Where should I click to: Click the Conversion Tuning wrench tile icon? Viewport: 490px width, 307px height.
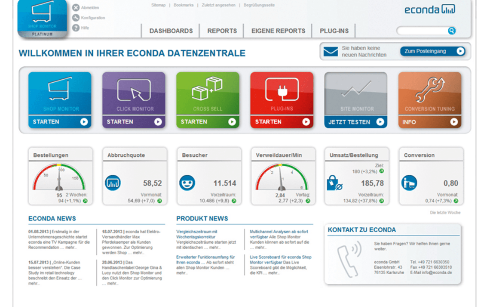coord(430,90)
